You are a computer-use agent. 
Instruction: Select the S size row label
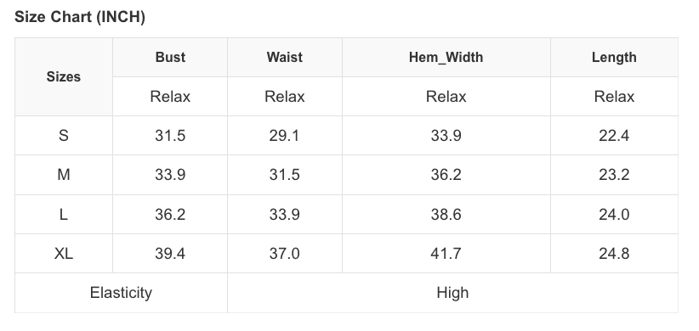(x=64, y=136)
